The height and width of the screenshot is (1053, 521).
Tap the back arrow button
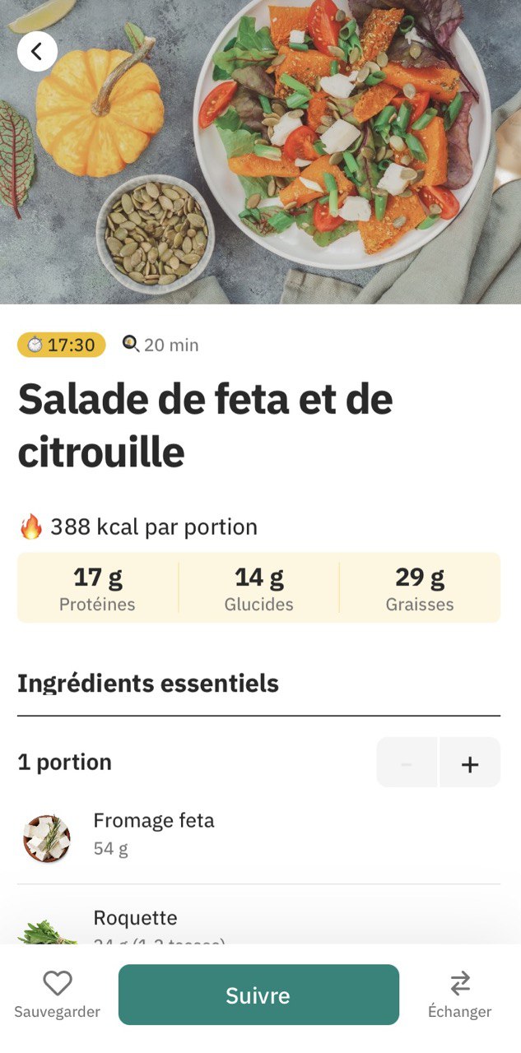point(37,52)
